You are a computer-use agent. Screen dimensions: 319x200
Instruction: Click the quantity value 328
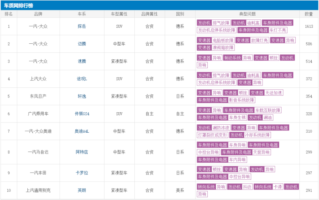point(309,114)
